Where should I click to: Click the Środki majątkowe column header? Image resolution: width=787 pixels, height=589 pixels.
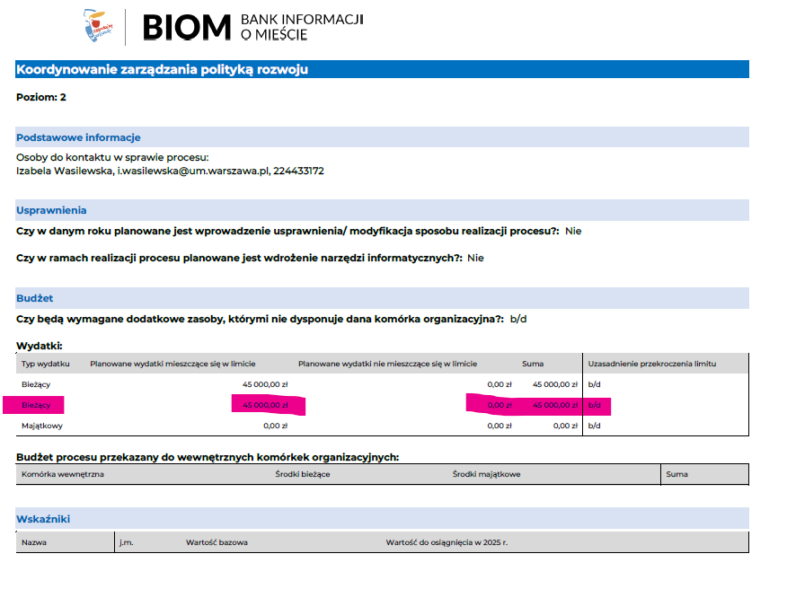pyautogui.click(x=486, y=474)
